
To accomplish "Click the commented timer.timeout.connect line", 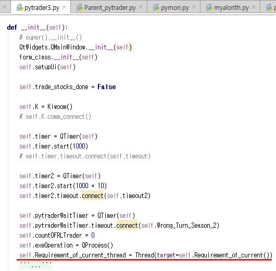I will coord(85,156).
